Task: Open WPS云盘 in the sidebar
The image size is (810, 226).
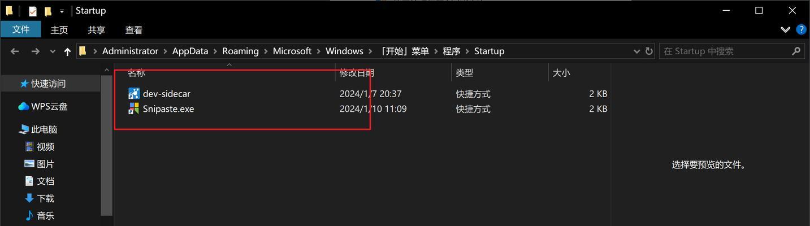Action: pos(50,106)
